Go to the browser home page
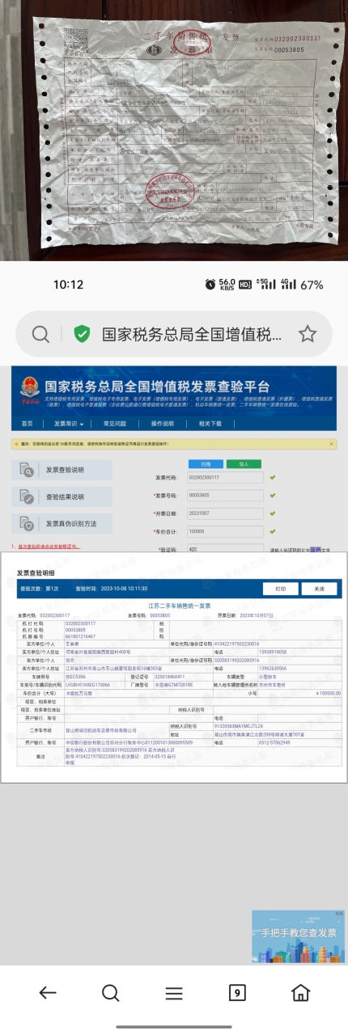The height and width of the screenshot is (1035, 348). coord(300,993)
